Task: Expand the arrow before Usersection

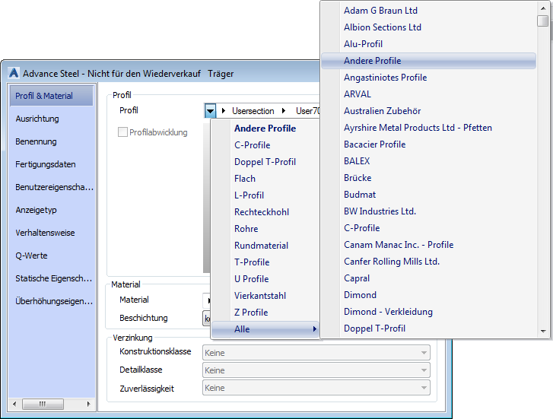Action: click(223, 111)
